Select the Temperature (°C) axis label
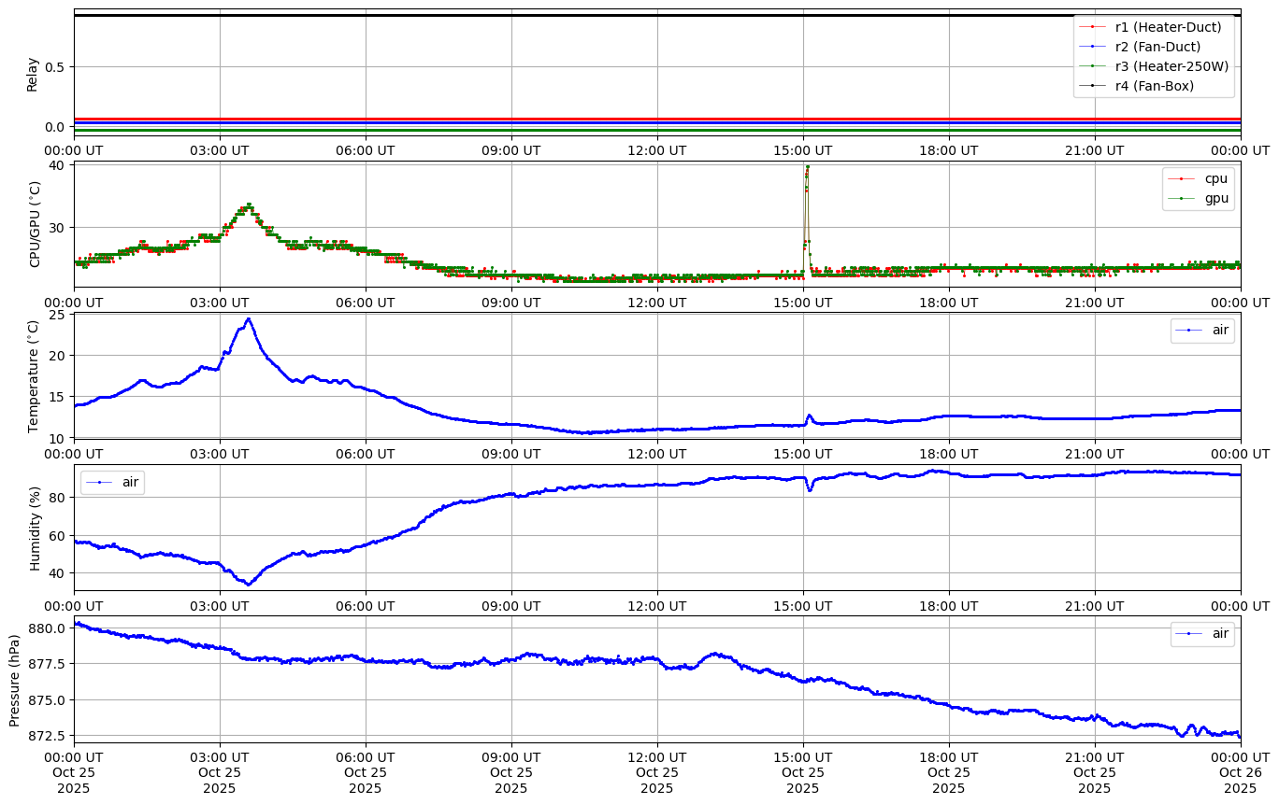This screenshot has width=1279, height=804. coord(34,375)
